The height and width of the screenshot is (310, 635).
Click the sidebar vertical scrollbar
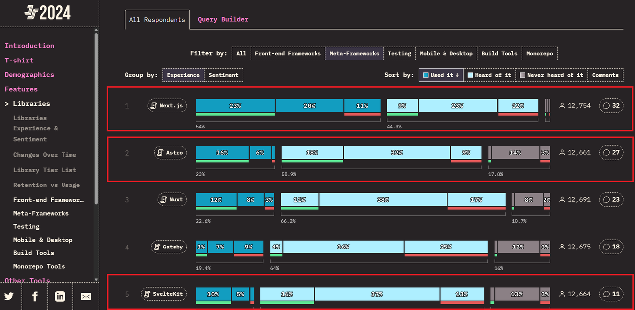(x=96, y=119)
